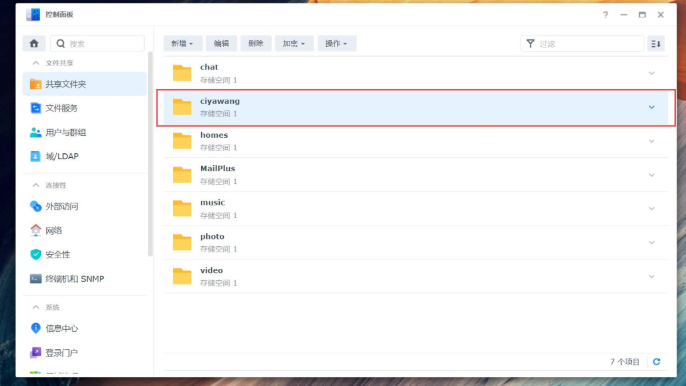Open the help via the question mark
Image resolution: width=686 pixels, height=386 pixels.
(605, 15)
